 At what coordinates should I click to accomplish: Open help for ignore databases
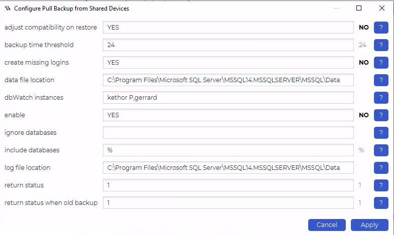point(381,133)
